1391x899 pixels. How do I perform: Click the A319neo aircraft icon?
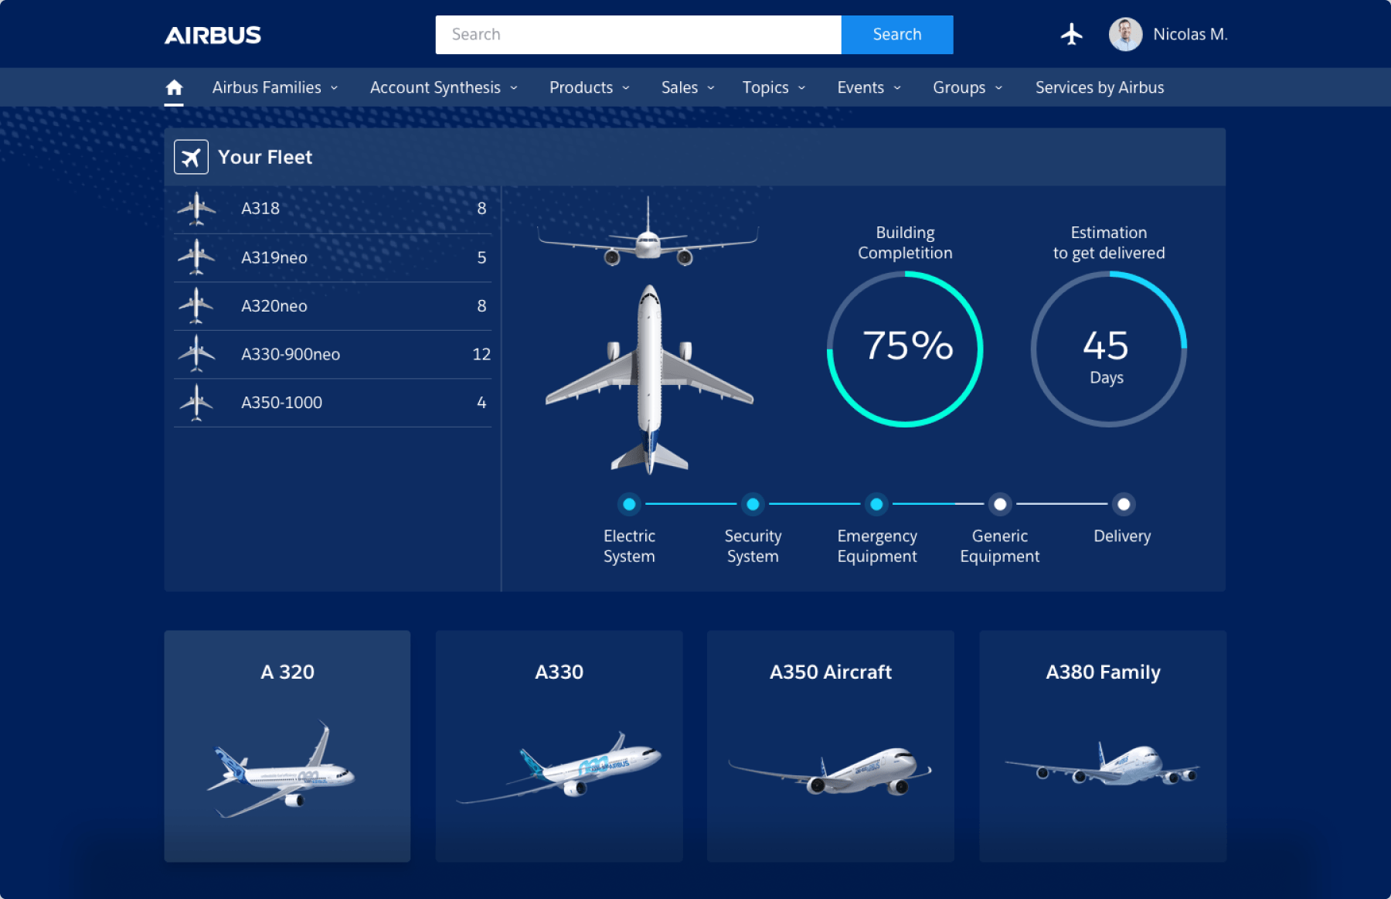[196, 257]
